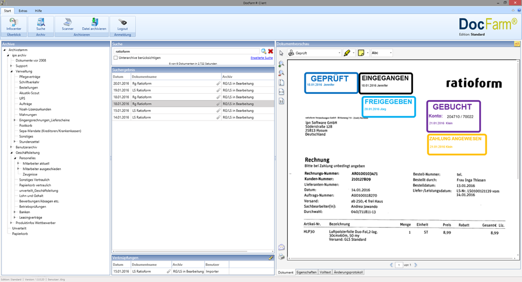Clear the search with the red X
522x282 pixels.
click(271, 51)
